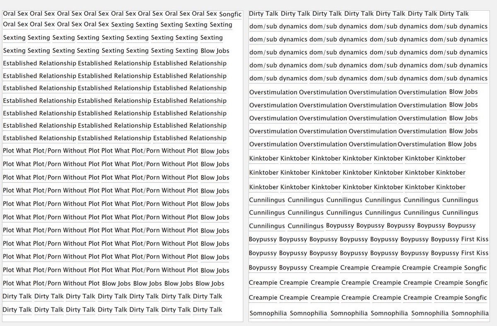Click the Songfic tag after Oral Sex tags
The image size is (497, 326).
click(230, 14)
